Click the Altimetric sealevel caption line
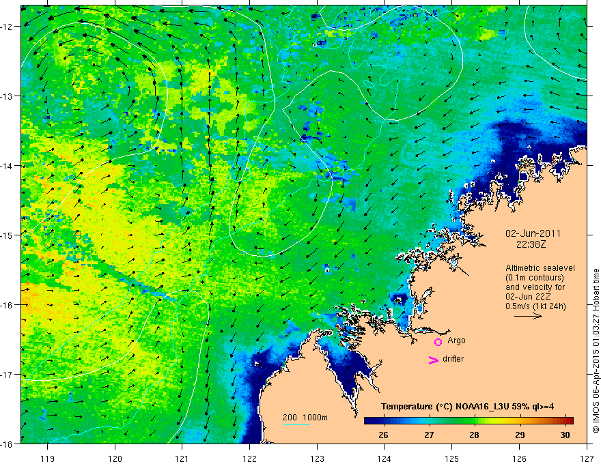 click(540, 268)
